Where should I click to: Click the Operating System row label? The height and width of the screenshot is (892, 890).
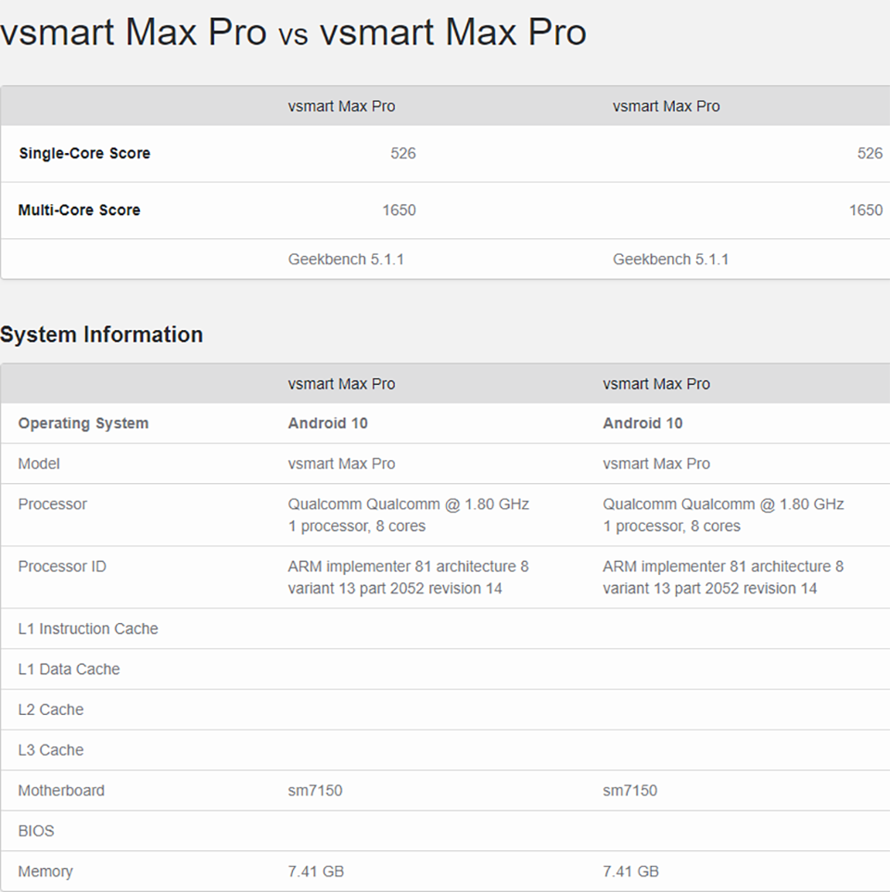83,423
